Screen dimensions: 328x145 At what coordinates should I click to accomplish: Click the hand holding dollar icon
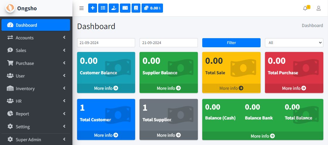click(x=114, y=8)
